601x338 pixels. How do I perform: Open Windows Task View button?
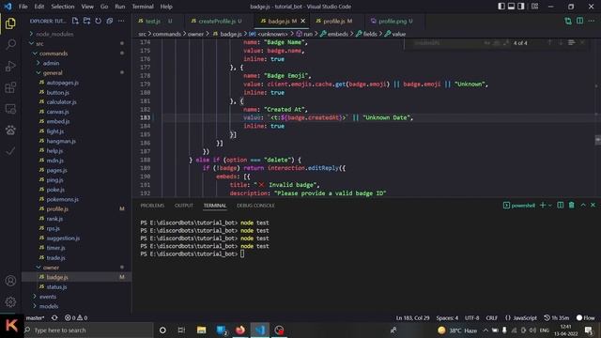click(x=181, y=330)
